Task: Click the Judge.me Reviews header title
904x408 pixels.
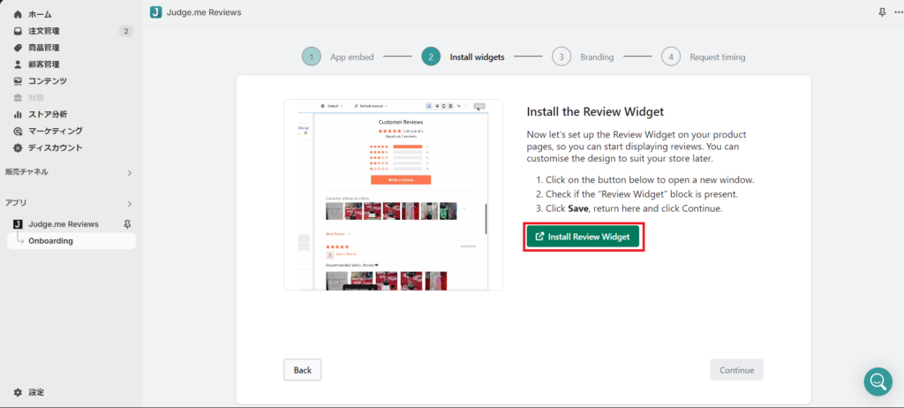Action: click(x=205, y=12)
